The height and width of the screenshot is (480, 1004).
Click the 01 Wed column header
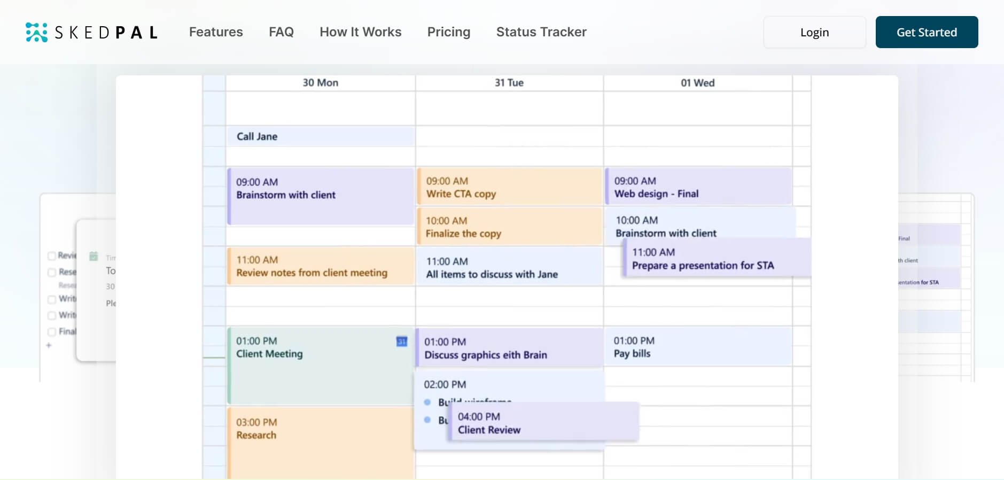point(697,83)
